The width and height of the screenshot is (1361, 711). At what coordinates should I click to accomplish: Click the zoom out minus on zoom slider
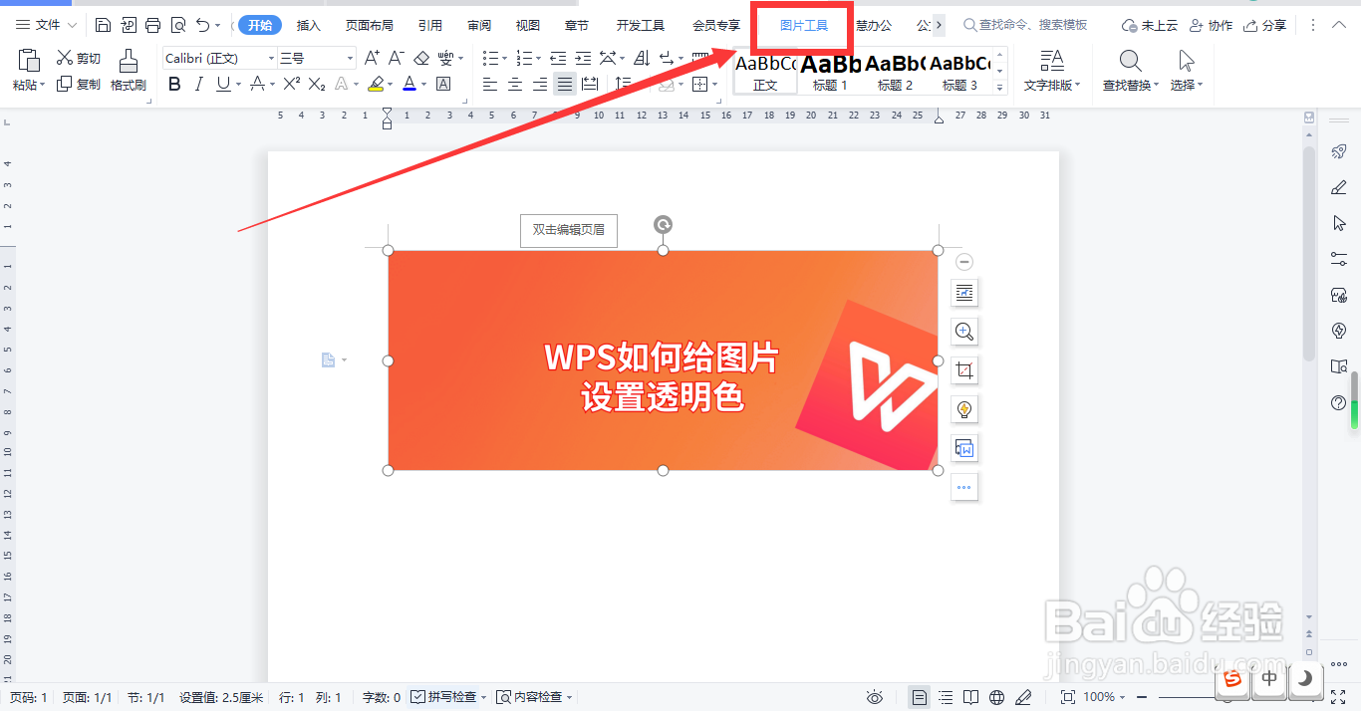[x=1142, y=697]
